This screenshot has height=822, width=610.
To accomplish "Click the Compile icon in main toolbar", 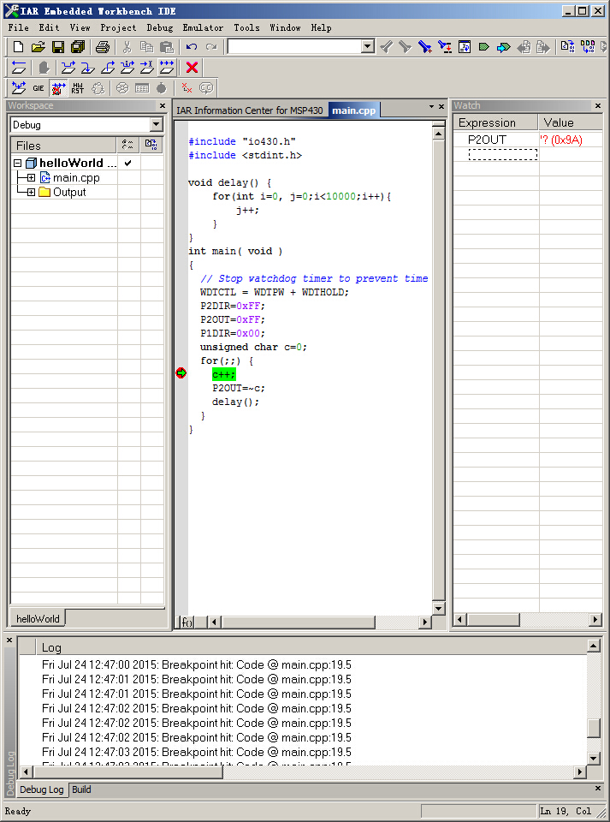I will point(567,47).
